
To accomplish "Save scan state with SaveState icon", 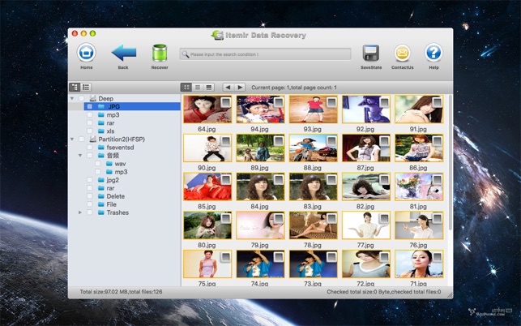I will tap(371, 53).
